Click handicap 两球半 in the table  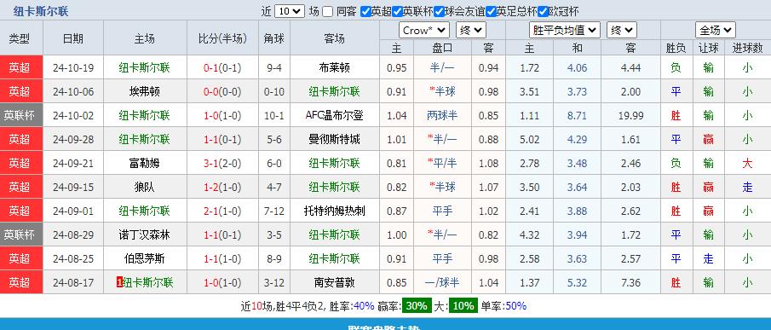(442, 116)
